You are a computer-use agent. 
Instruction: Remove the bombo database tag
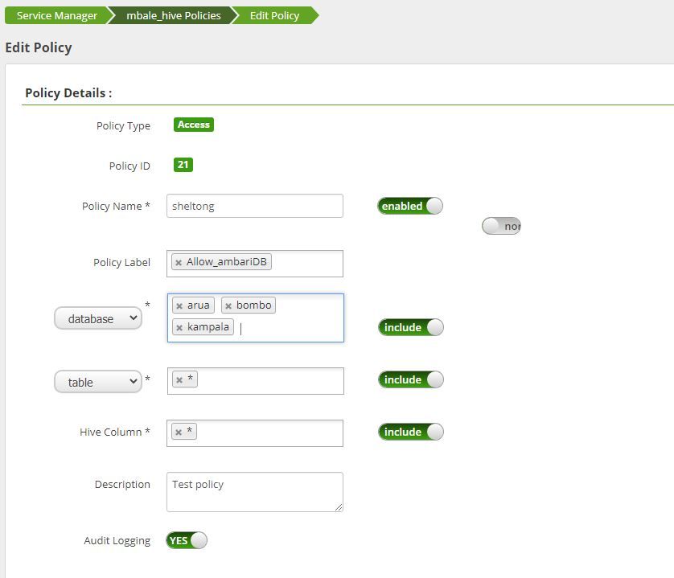point(228,306)
